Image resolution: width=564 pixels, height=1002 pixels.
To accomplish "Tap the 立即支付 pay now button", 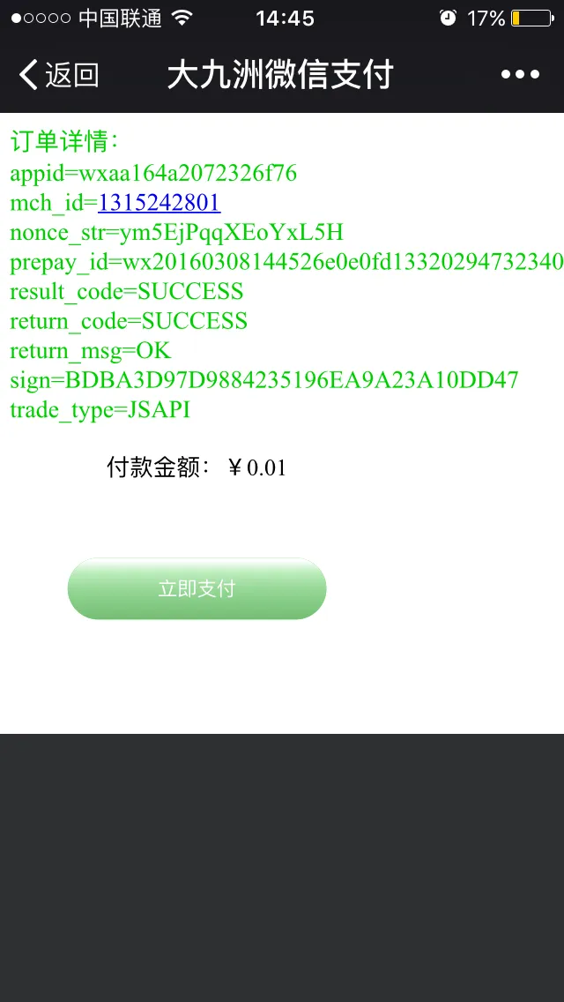I will click(197, 588).
